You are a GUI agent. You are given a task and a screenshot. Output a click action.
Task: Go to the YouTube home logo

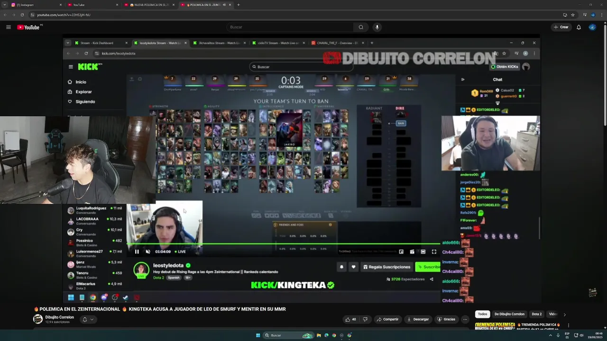point(28,27)
